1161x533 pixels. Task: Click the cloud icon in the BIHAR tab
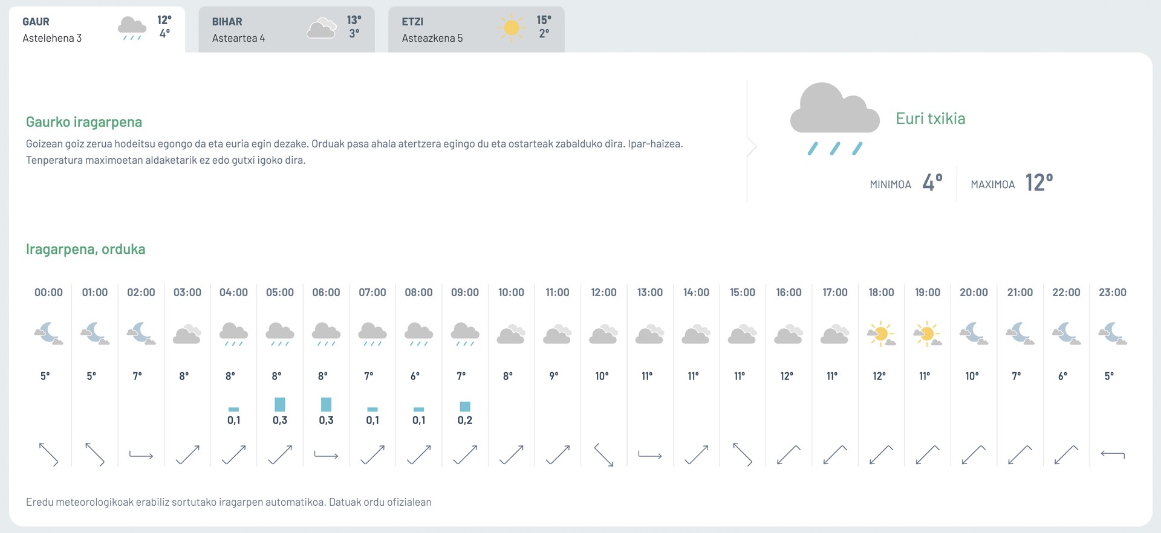point(322,28)
